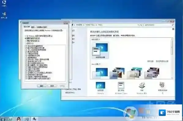The image size is (183, 121).
Task: Toggle 'Animate controls inside windows' checkbox
Action: (26, 48)
